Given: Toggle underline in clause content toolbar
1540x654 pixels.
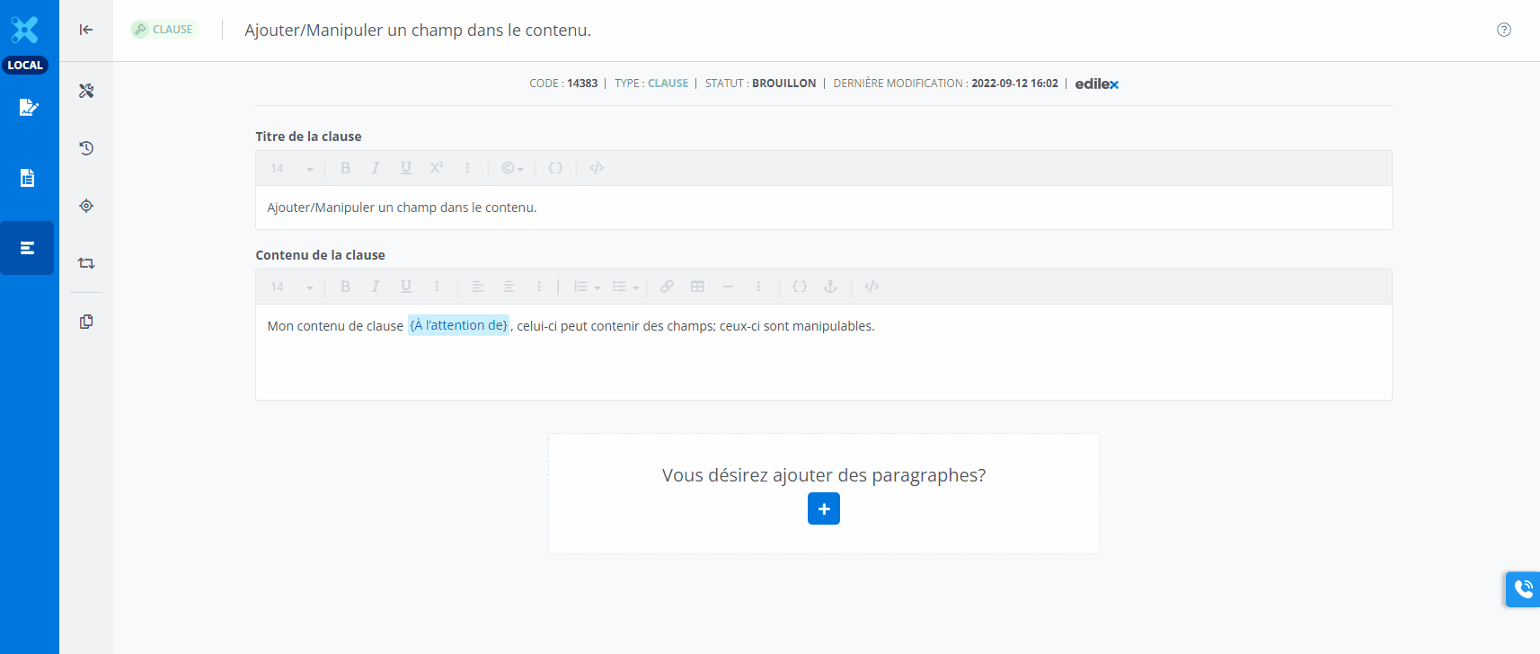Looking at the screenshot, I should (x=406, y=287).
